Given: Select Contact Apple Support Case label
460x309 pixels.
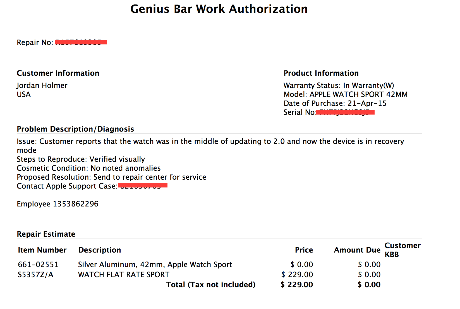Looking at the screenshot, I should pos(67,186).
